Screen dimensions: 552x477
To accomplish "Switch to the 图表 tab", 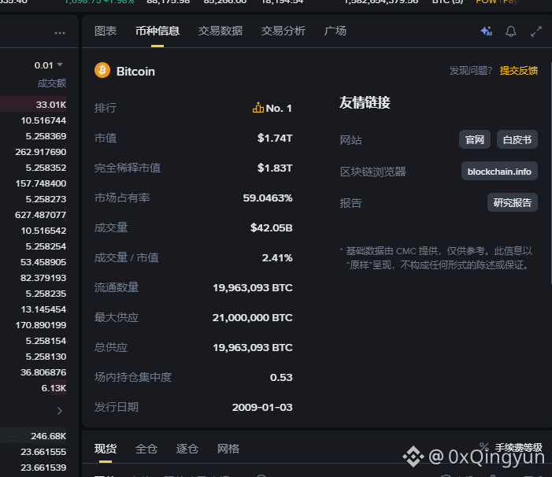I will pyautogui.click(x=106, y=31).
